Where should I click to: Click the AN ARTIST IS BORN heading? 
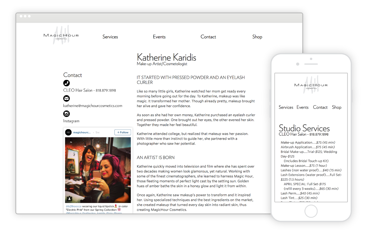tap(156, 158)
